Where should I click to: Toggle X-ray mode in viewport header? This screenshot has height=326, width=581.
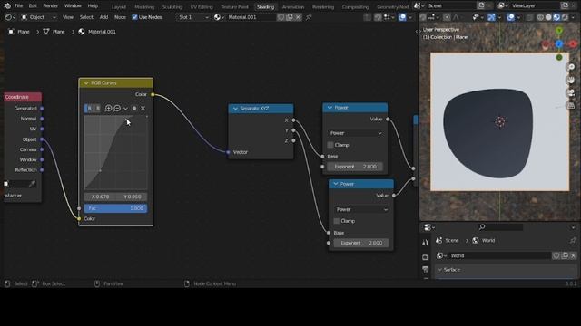coord(529,17)
